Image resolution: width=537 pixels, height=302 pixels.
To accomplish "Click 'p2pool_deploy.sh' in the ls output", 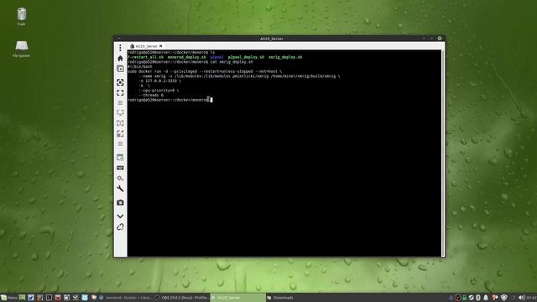I will point(246,57).
